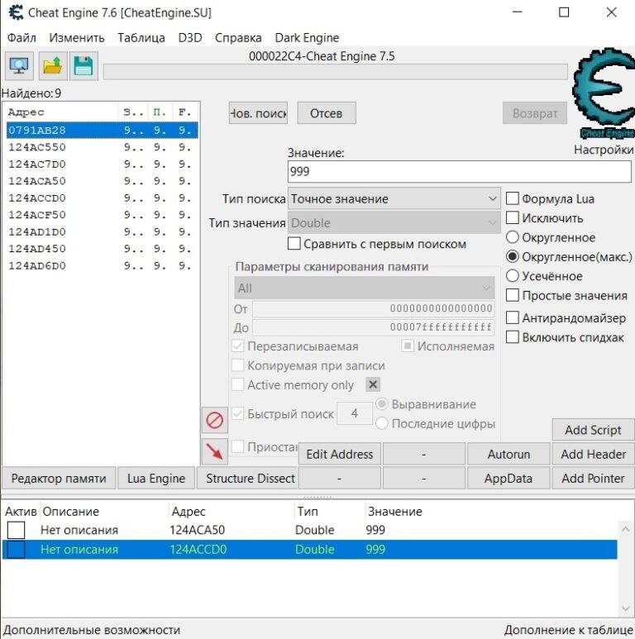The height and width of the screenshot is (639, 635).
Task: Activate the 124ACA50 table entry checkbox
Action: pos(16,530)
